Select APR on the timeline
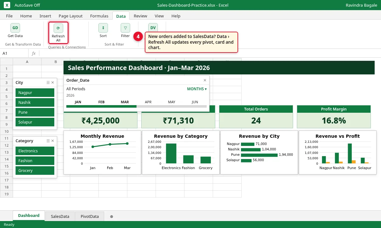This screenshot has width=381, height=228. [148, 102]
